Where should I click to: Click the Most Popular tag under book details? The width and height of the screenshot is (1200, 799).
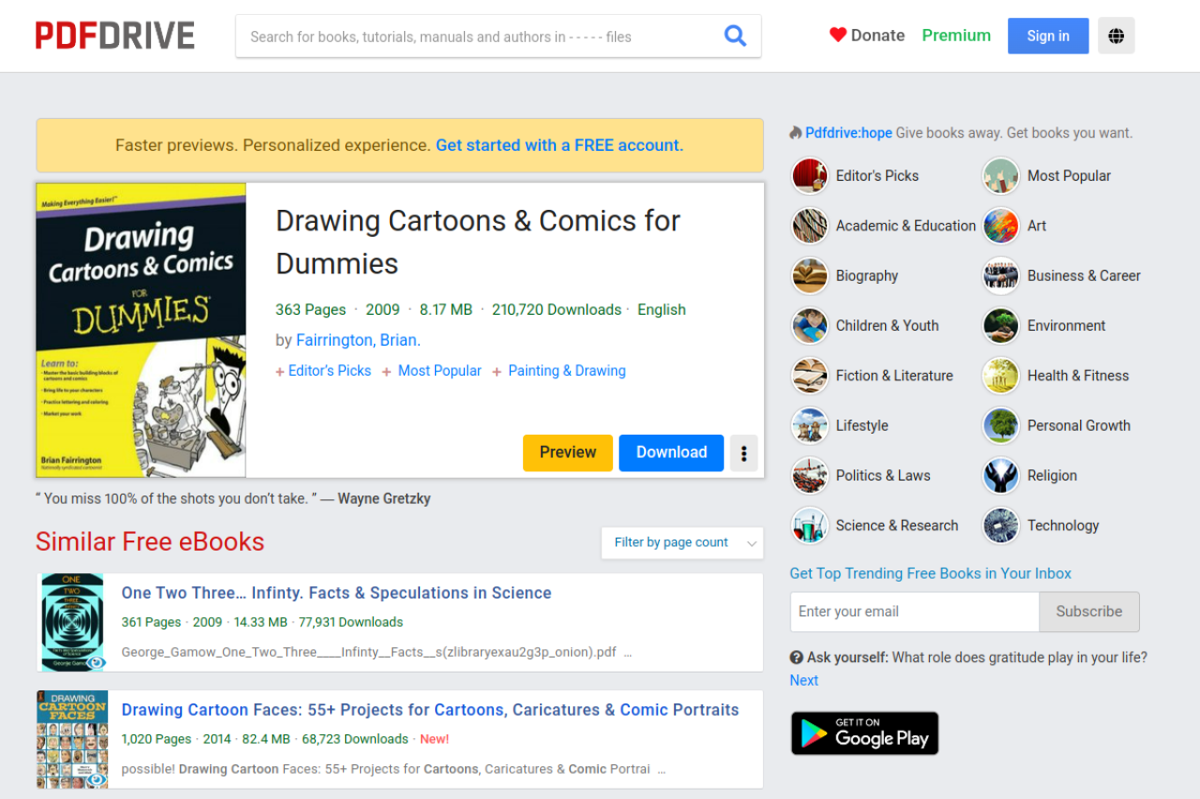tap(440, 371)
